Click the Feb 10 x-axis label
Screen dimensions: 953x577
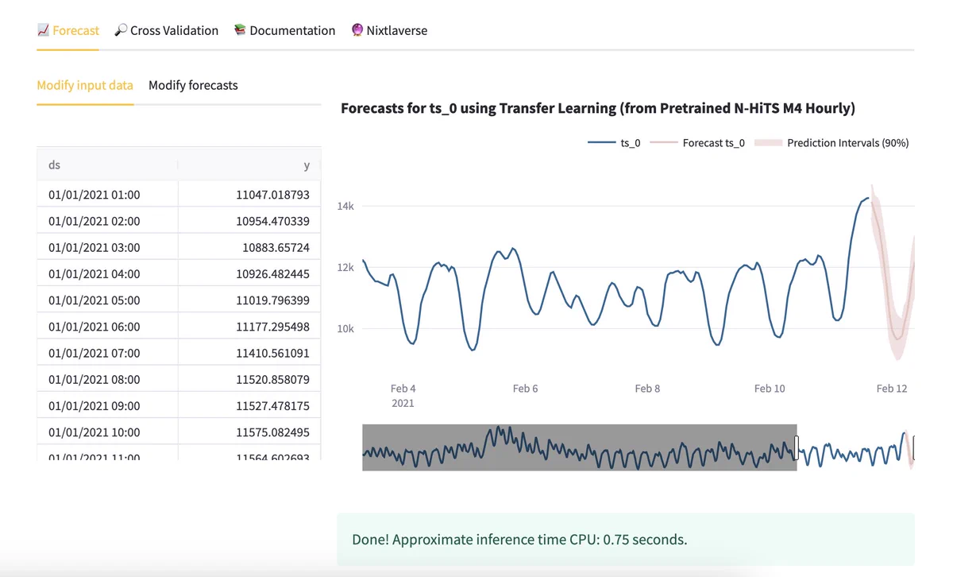[770, 389]
